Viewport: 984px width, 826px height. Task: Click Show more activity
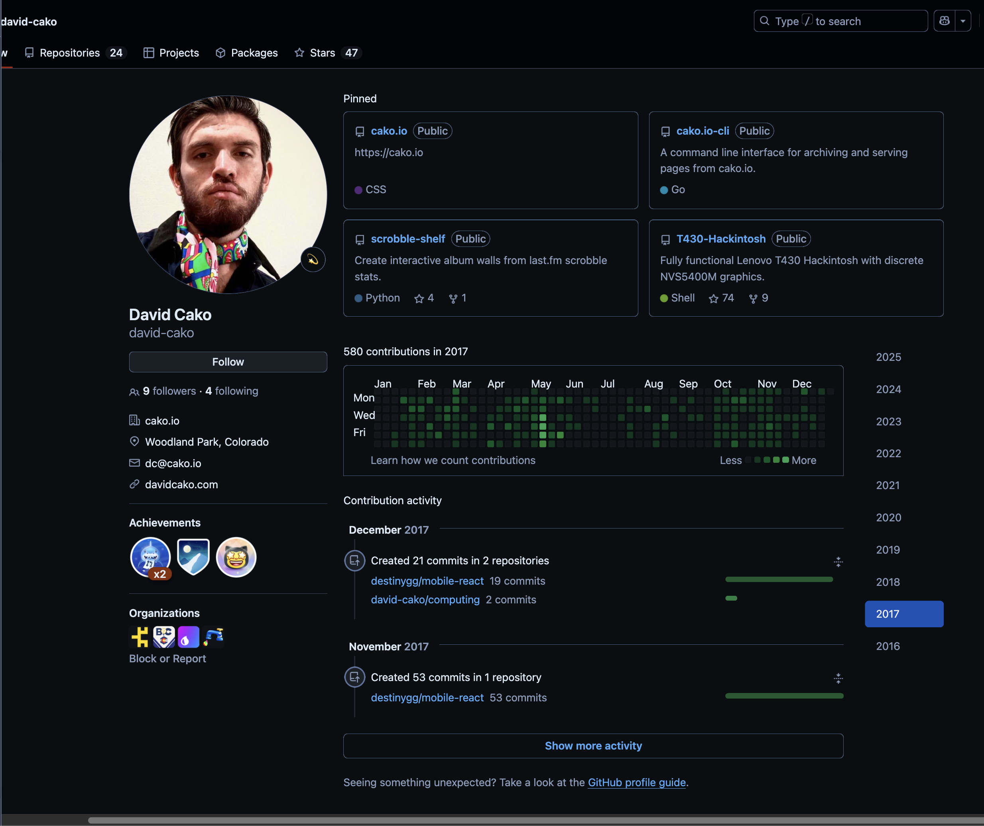[x=593, y=746]
